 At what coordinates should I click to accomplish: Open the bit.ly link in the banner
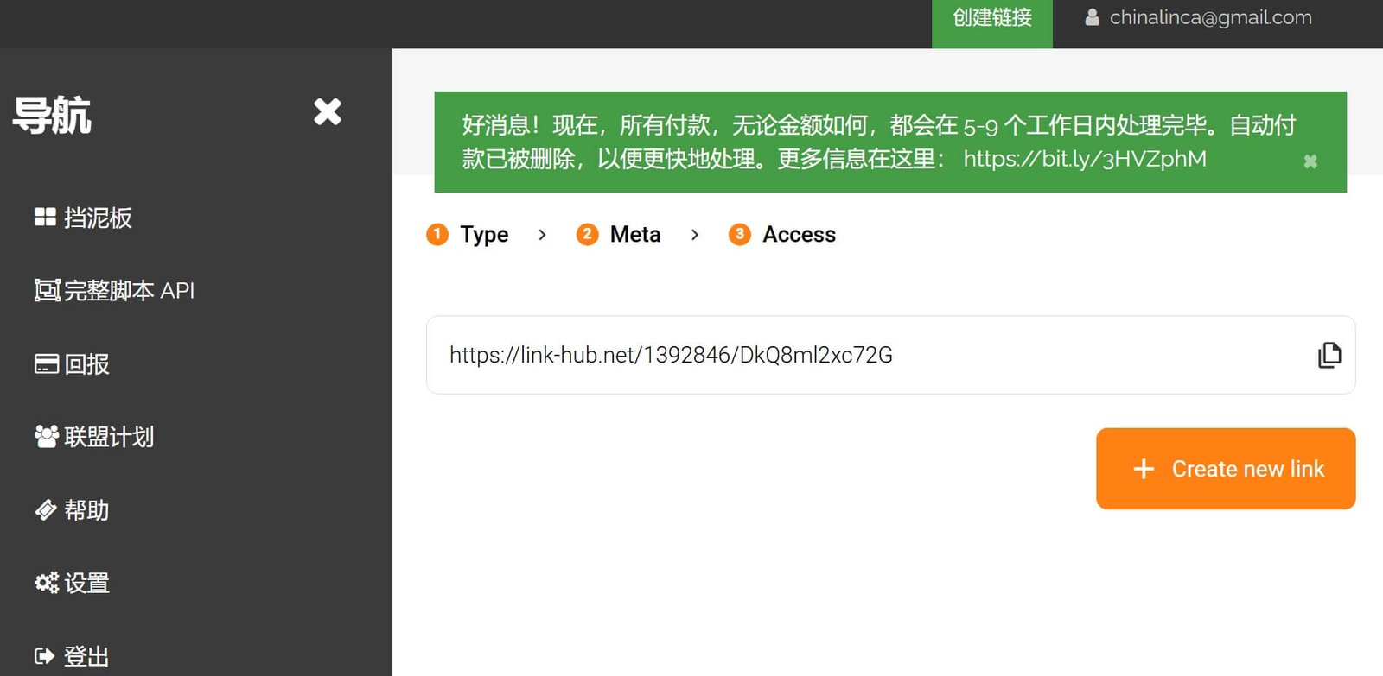click(x=1084, y=159)
